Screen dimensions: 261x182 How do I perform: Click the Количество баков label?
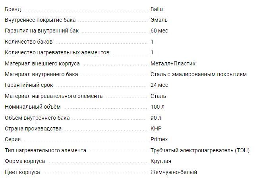29,42
